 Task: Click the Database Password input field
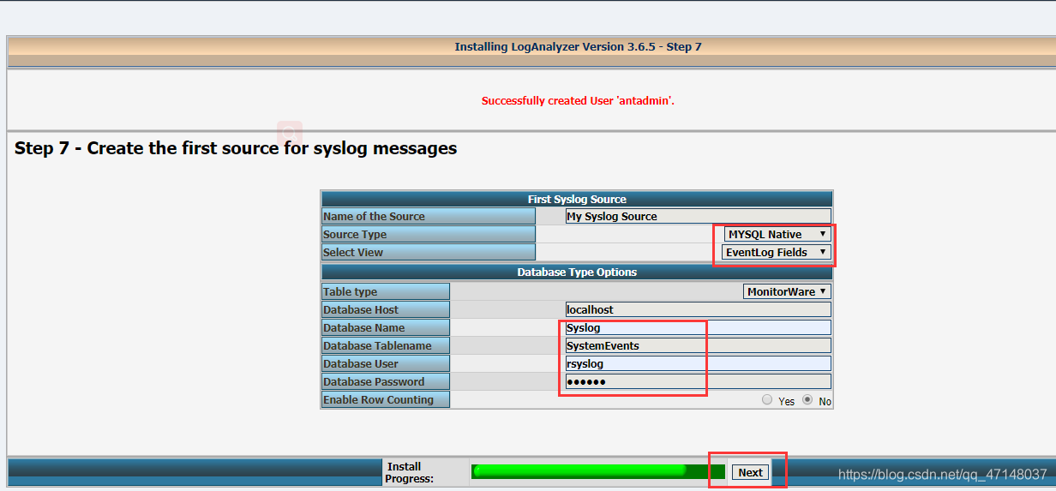click(x=698, y=381)
